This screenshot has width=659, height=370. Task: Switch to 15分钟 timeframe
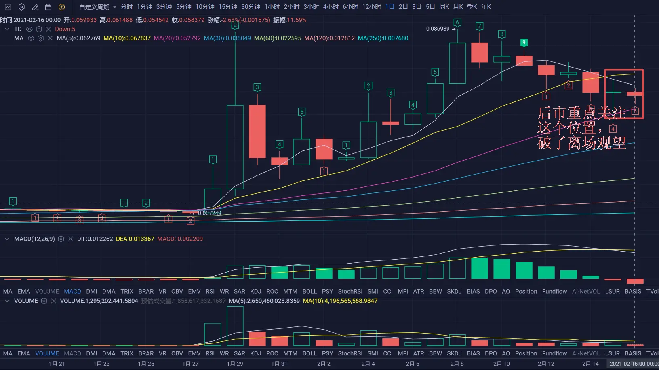point(228,7)
